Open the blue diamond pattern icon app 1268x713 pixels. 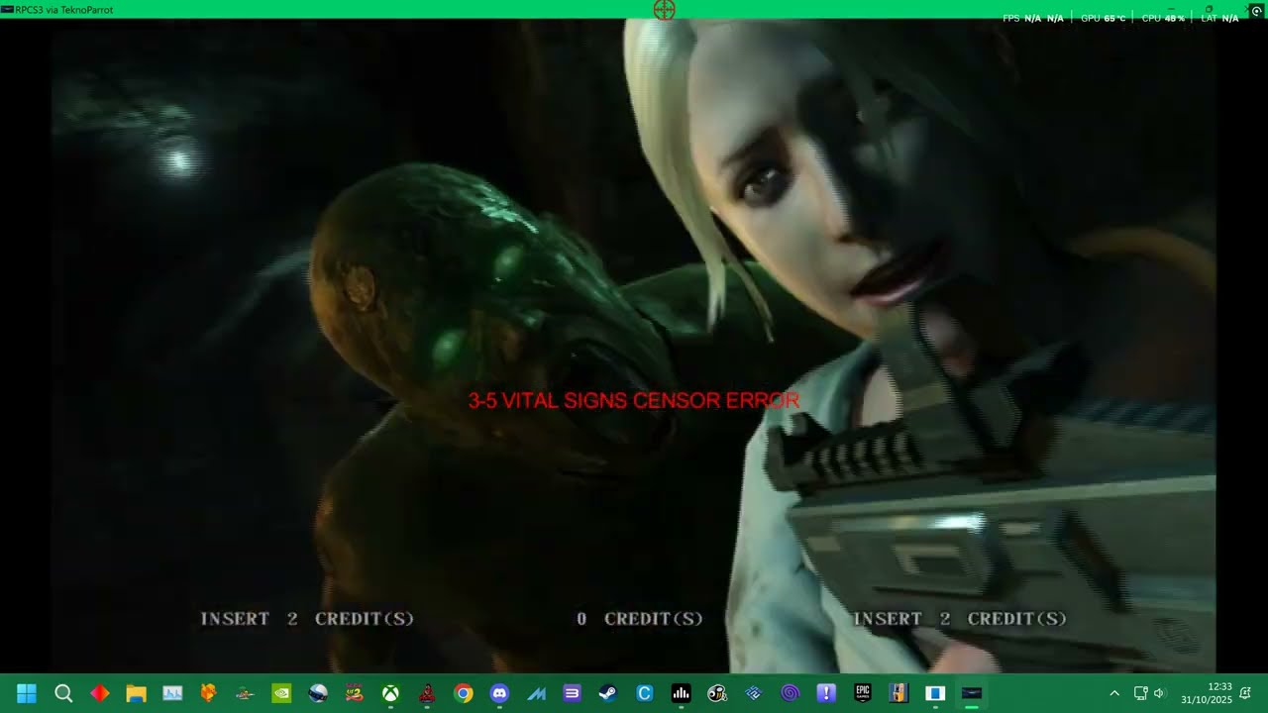pos(754,693)
